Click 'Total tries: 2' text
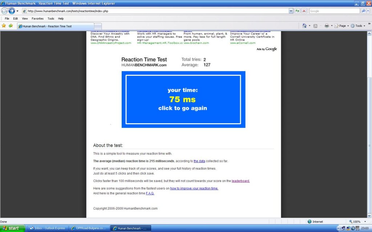Screen dimensions: 372x232 pos(194,59)
